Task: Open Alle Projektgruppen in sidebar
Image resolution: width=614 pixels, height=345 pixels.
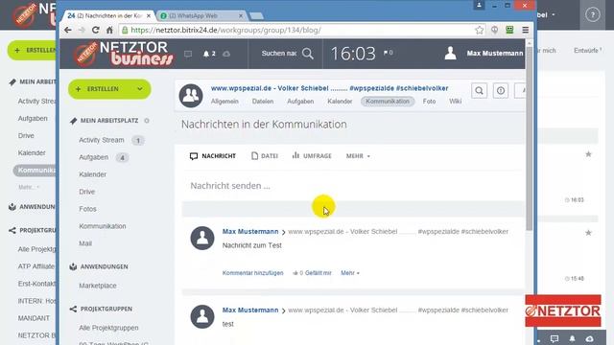Action: tap(108, 328)
